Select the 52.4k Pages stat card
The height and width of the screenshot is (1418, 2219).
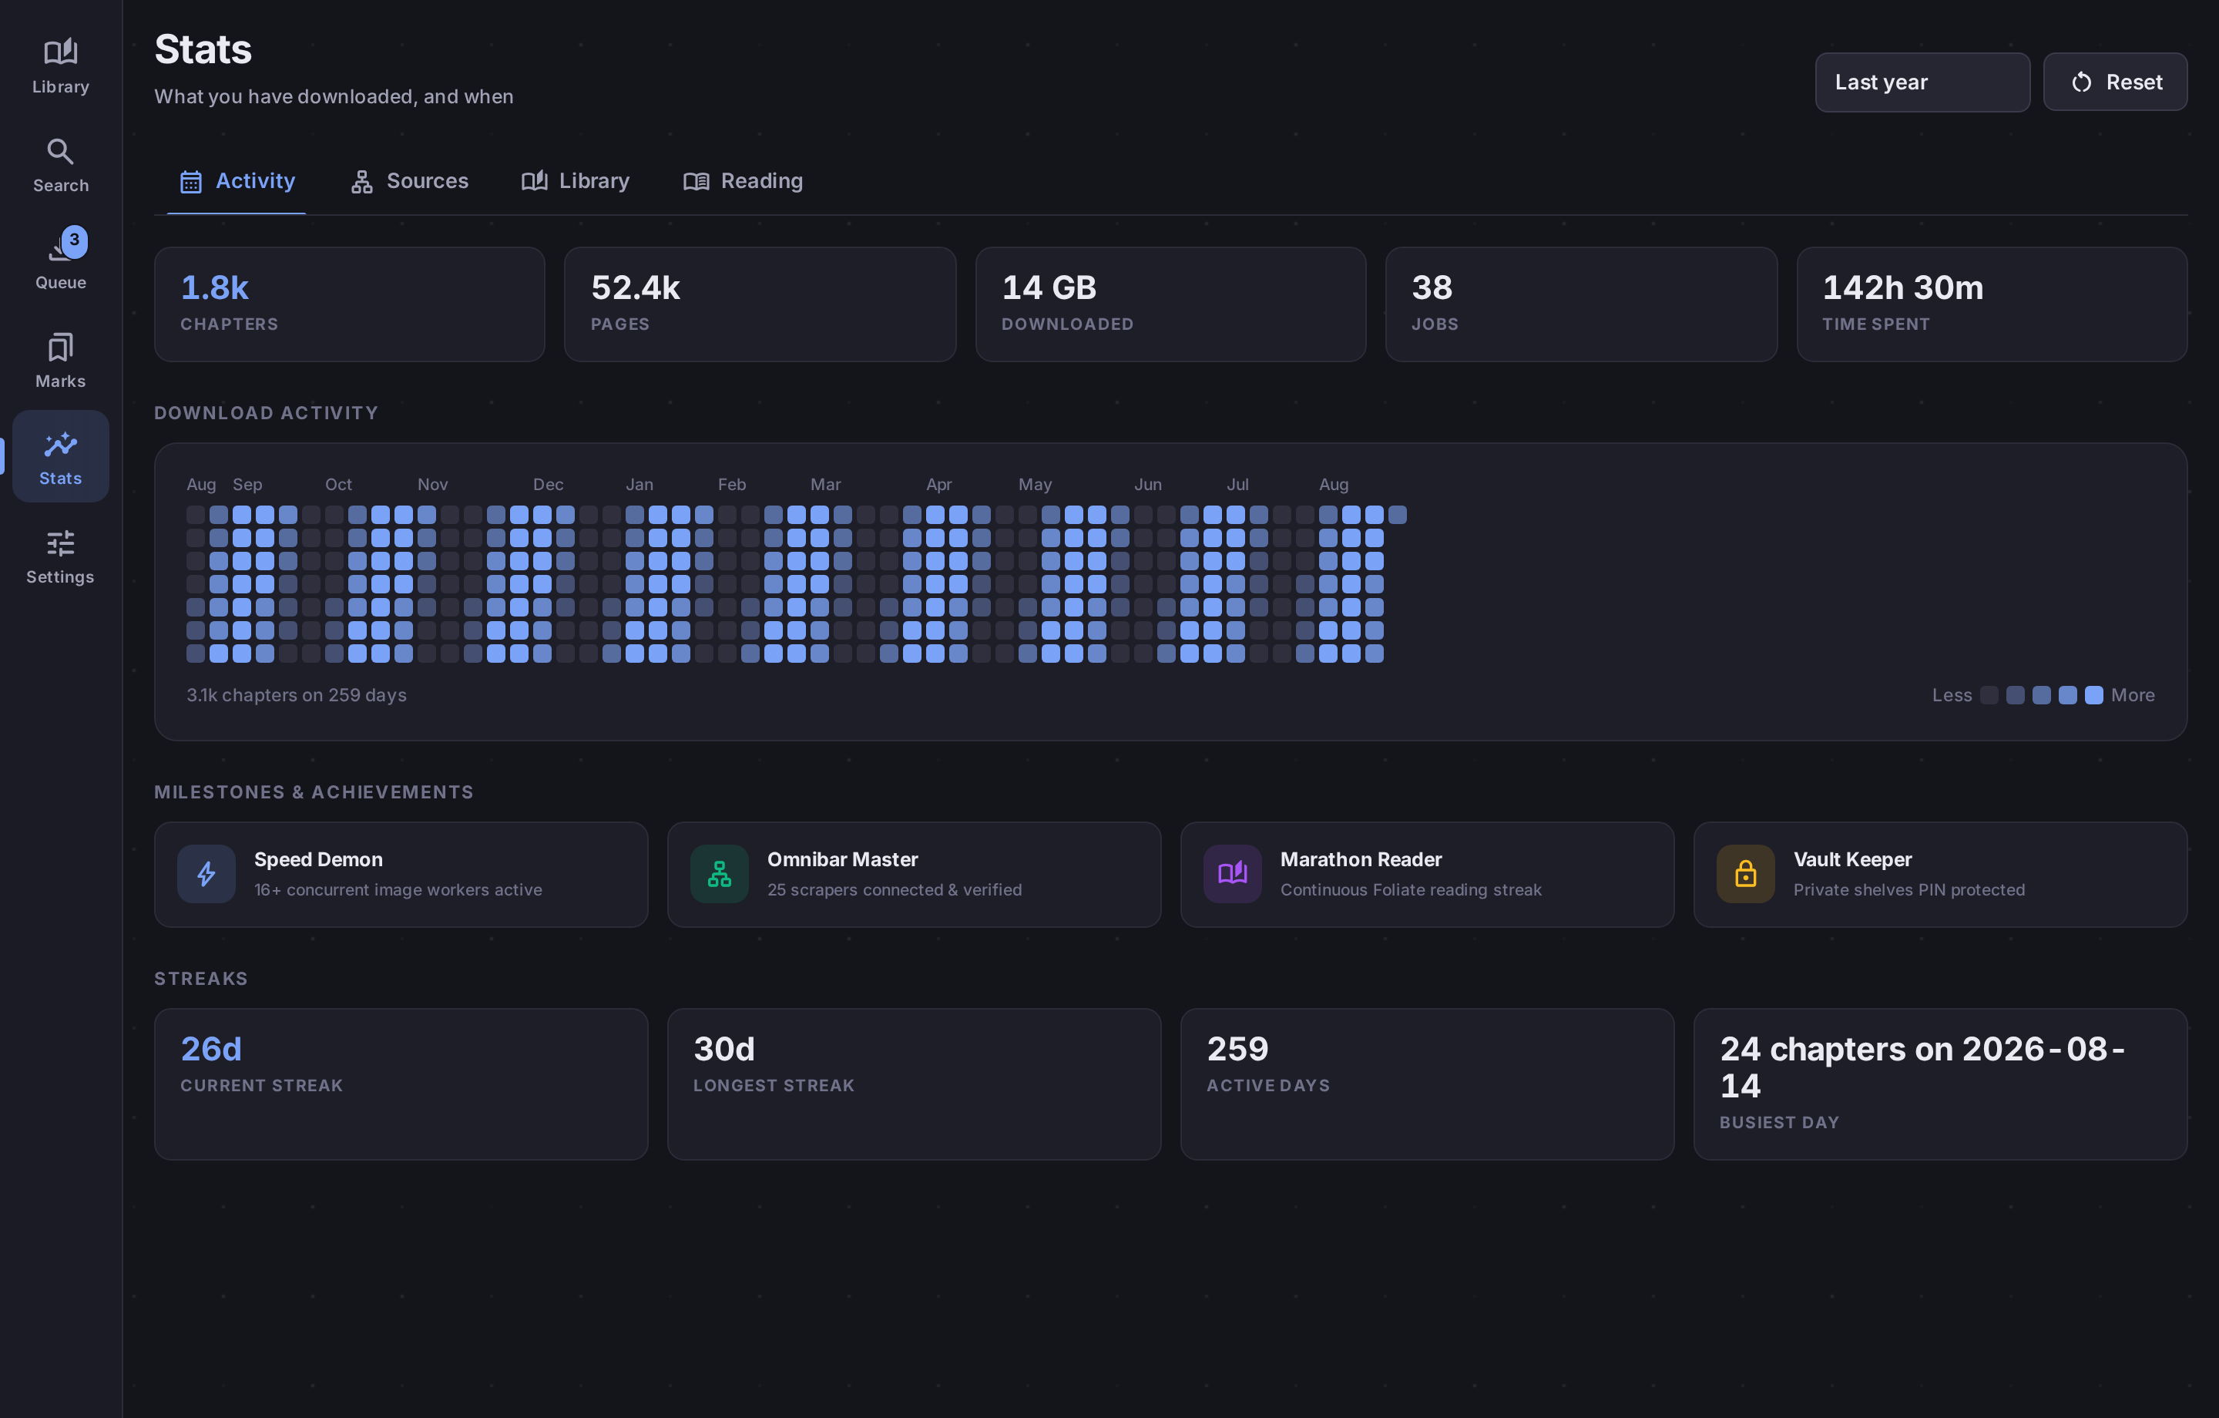pyautogui.click(x=760, y=304)
